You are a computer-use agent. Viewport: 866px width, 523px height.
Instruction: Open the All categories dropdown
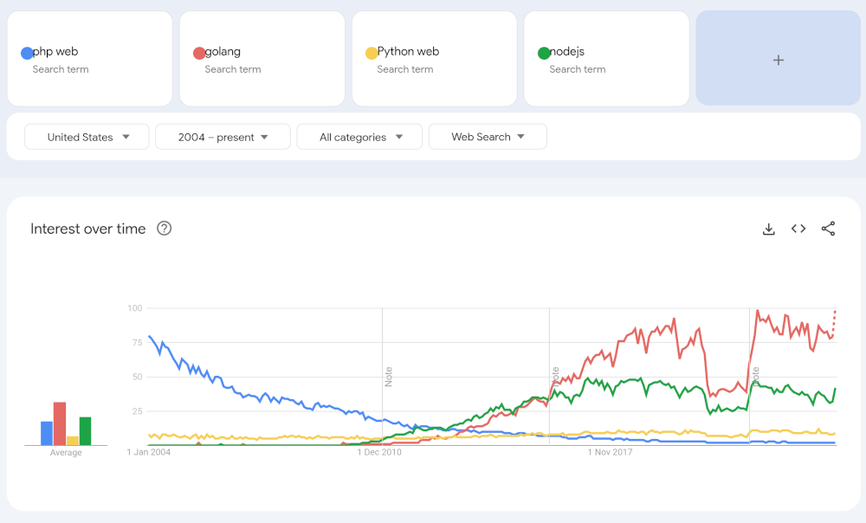coord(359,137)
